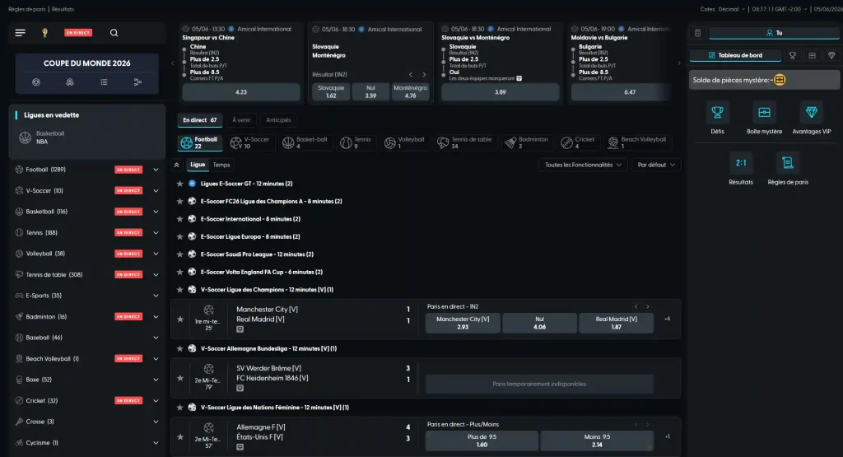Favorite the Manchester City vs Real Madrid match

point(180,319)
